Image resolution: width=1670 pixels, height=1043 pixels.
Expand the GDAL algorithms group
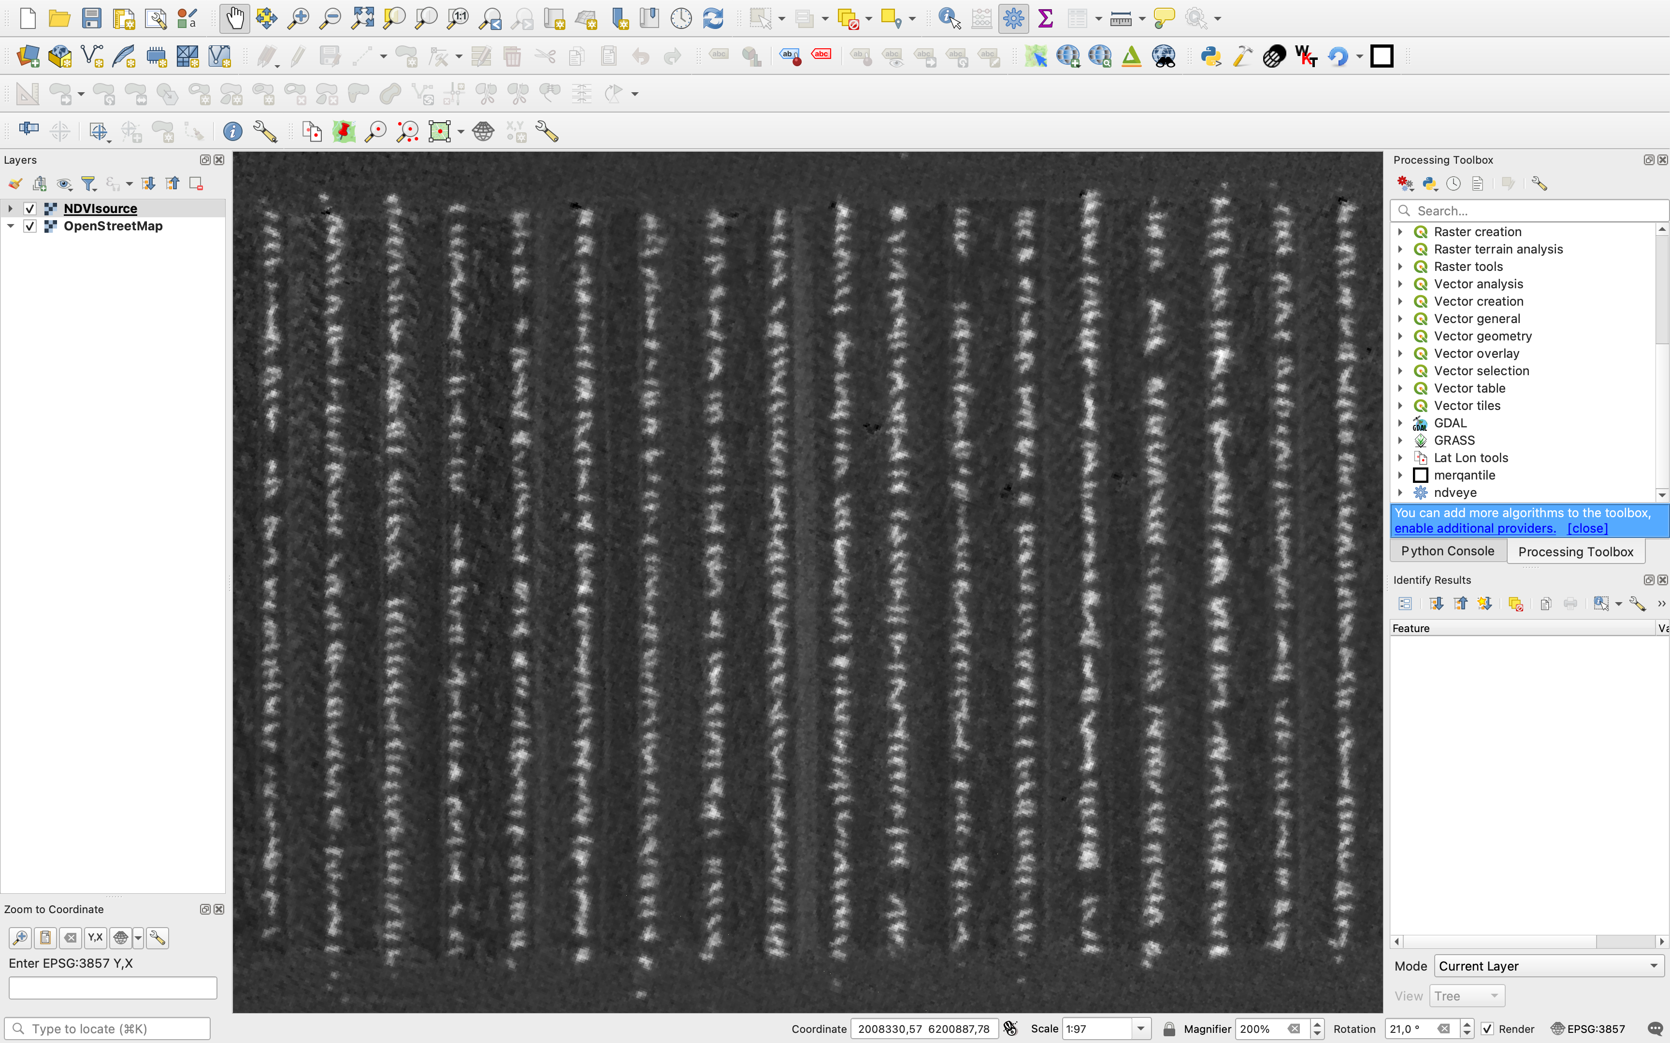(x=1400, y=423)
